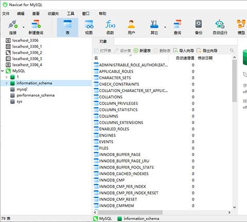Open the Function f(x) toolbar icon
The width and height of the screenshot is (247, 222).
110,27
